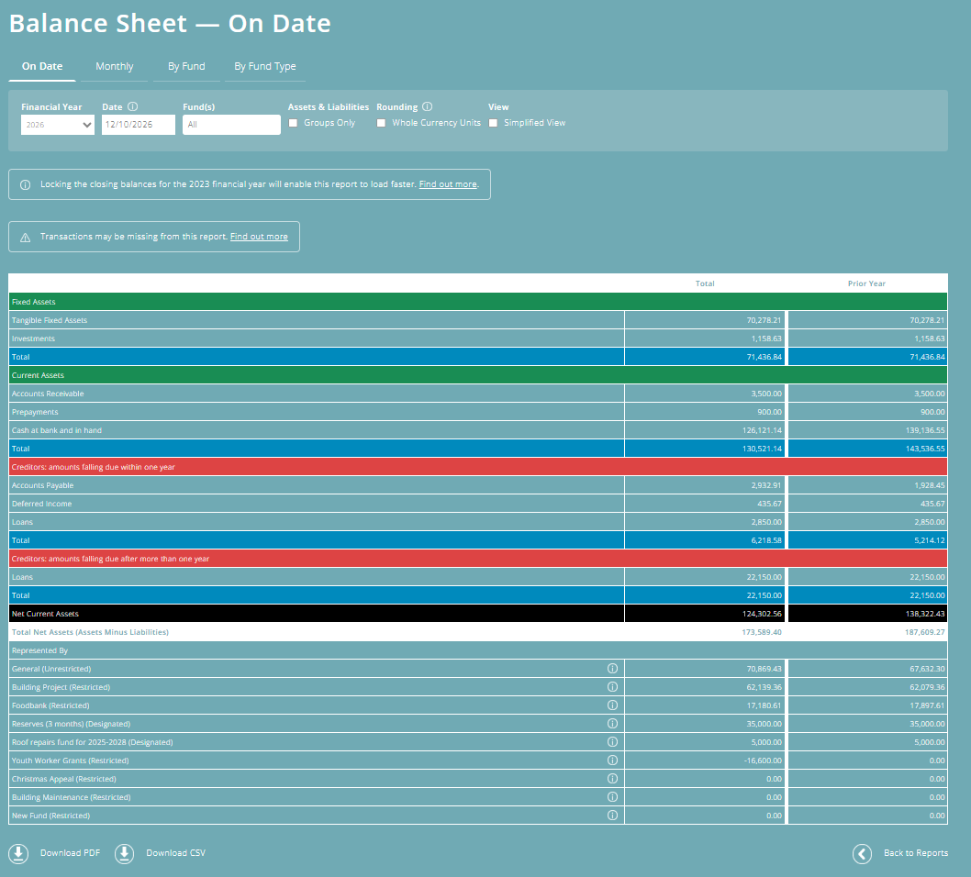Open info for Reserves (3 months) fund
971x877 pixels.
(x=612, y=724)
